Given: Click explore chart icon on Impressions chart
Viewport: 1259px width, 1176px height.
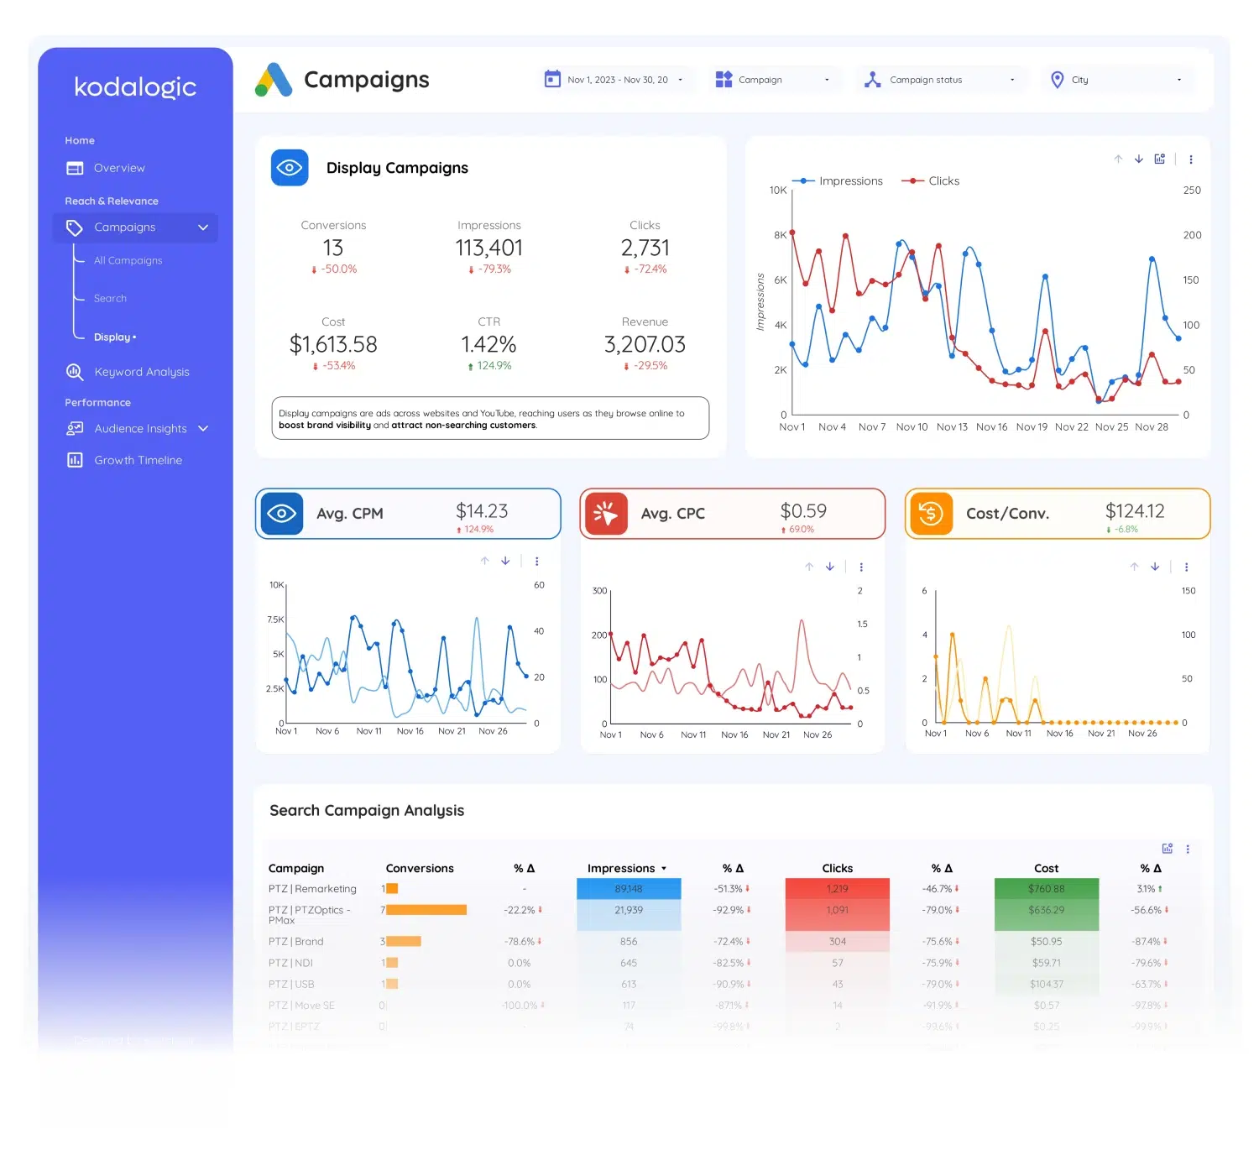Looking at the screenshot, I should click(1160, 159).
